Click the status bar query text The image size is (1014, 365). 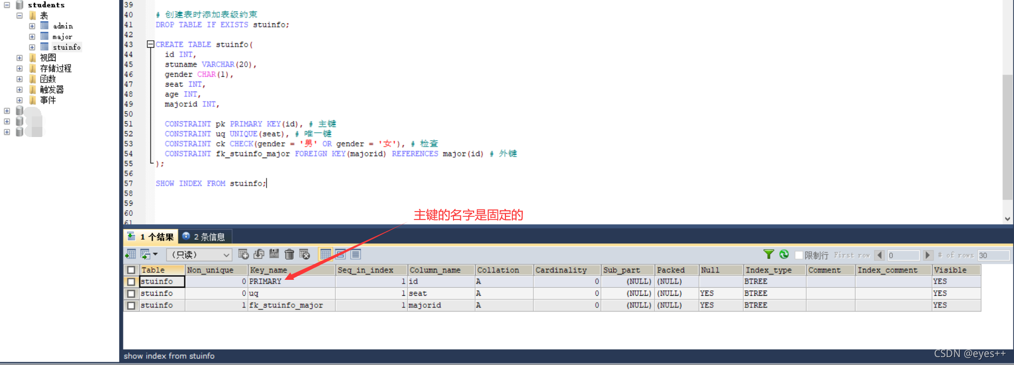coord(170,356)
